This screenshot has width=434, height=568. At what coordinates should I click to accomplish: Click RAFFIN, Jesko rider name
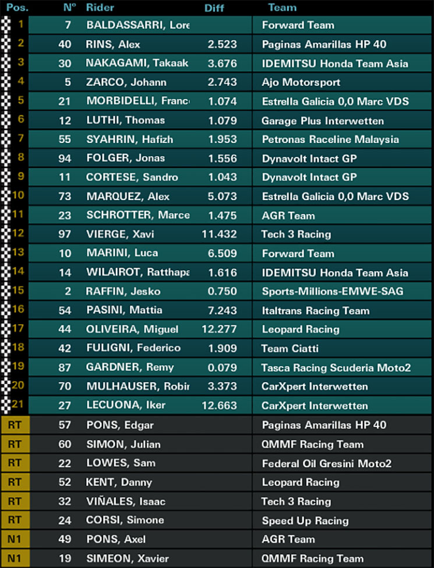coord(123,291)
